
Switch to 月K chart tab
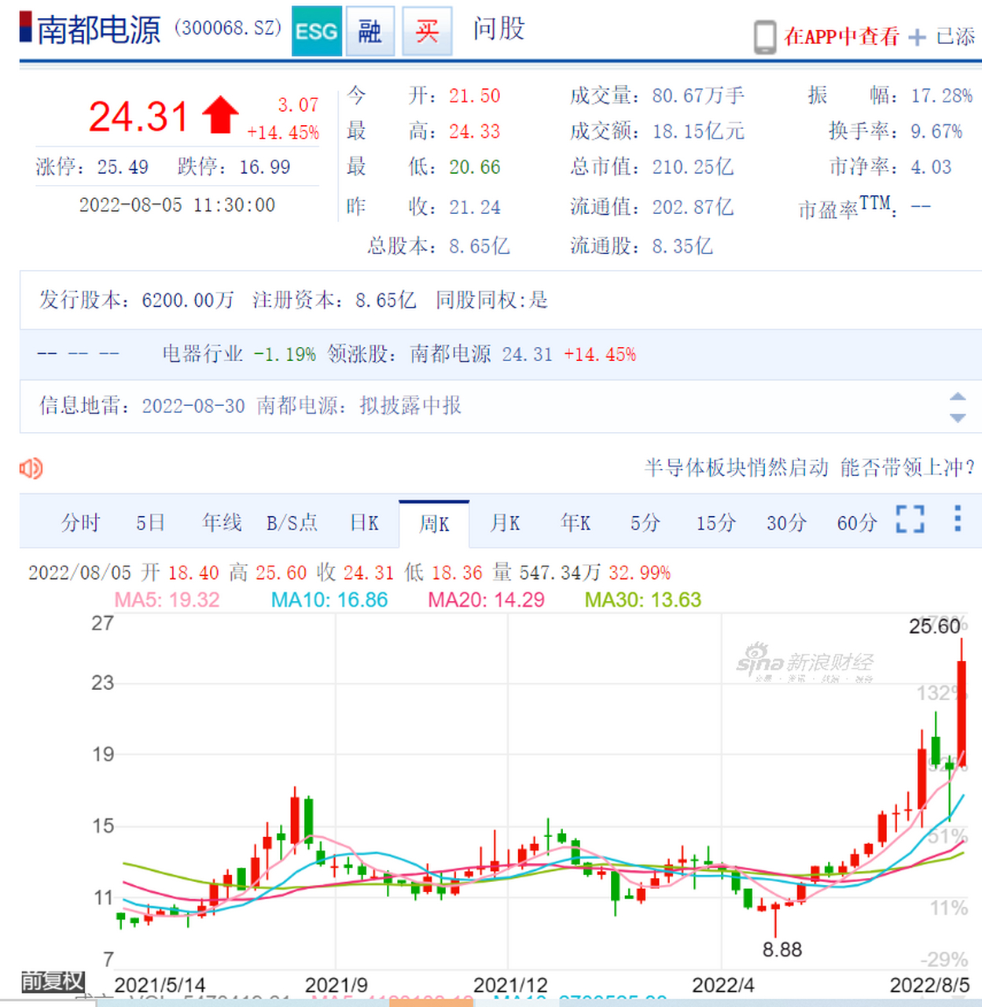pos(505,523)
